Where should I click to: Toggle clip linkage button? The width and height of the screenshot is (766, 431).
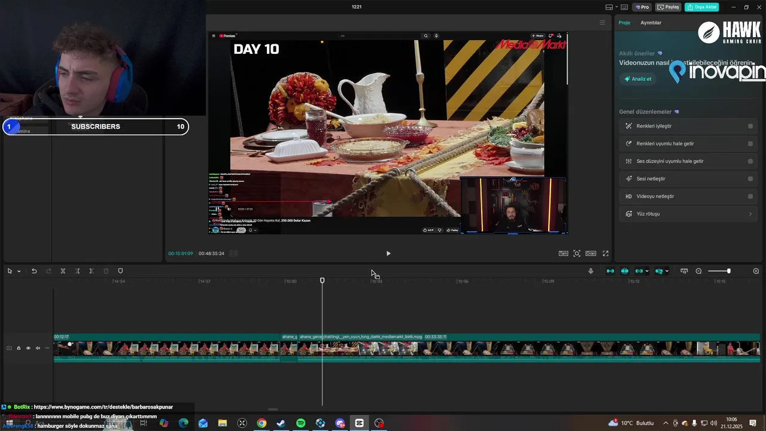(x=639, y=271)
